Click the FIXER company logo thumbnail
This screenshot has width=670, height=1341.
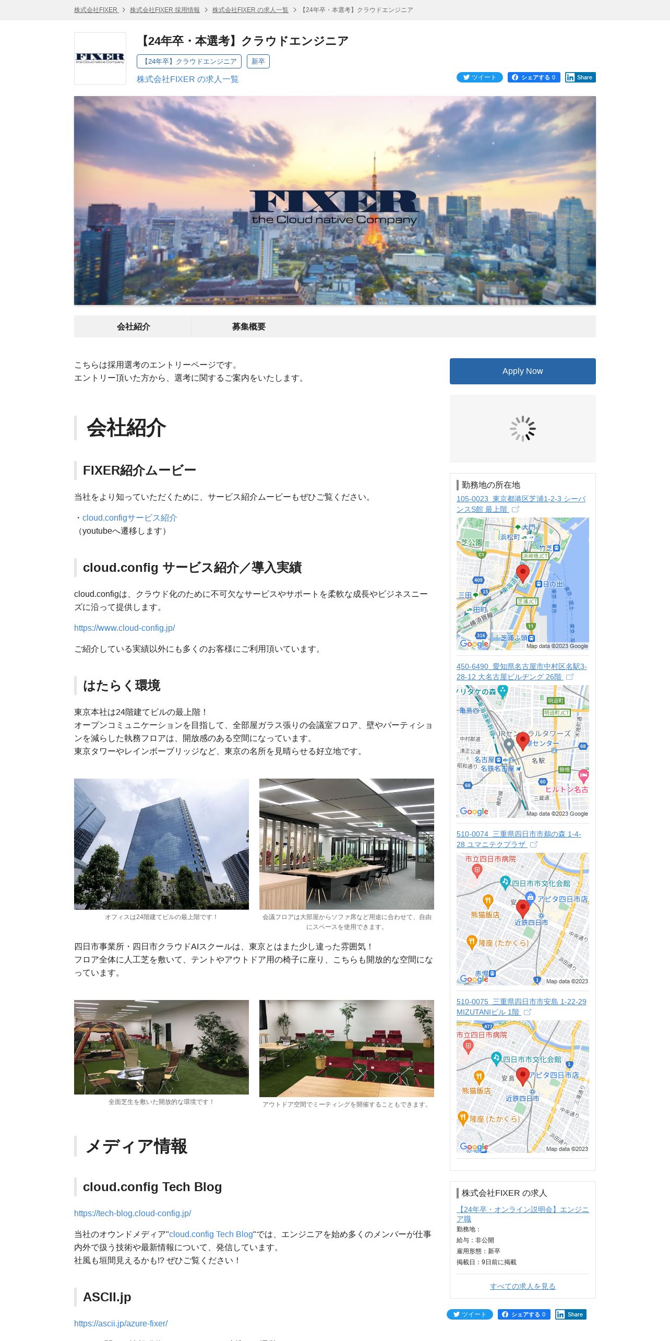pos(100,58)
